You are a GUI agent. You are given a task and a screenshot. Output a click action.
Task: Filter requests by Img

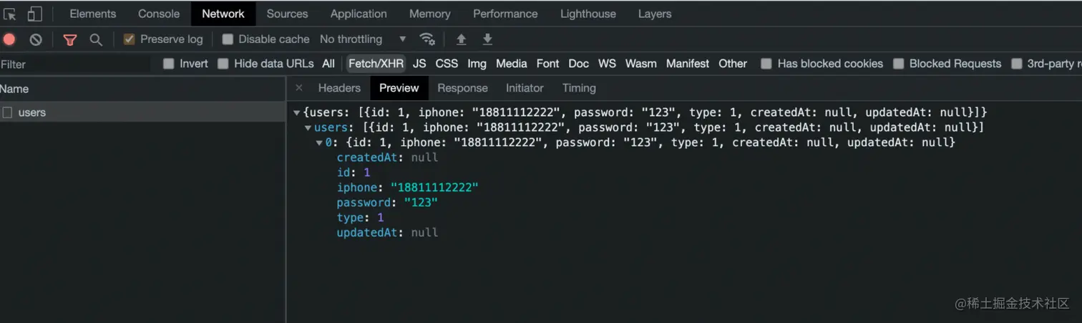click(477, 64)
